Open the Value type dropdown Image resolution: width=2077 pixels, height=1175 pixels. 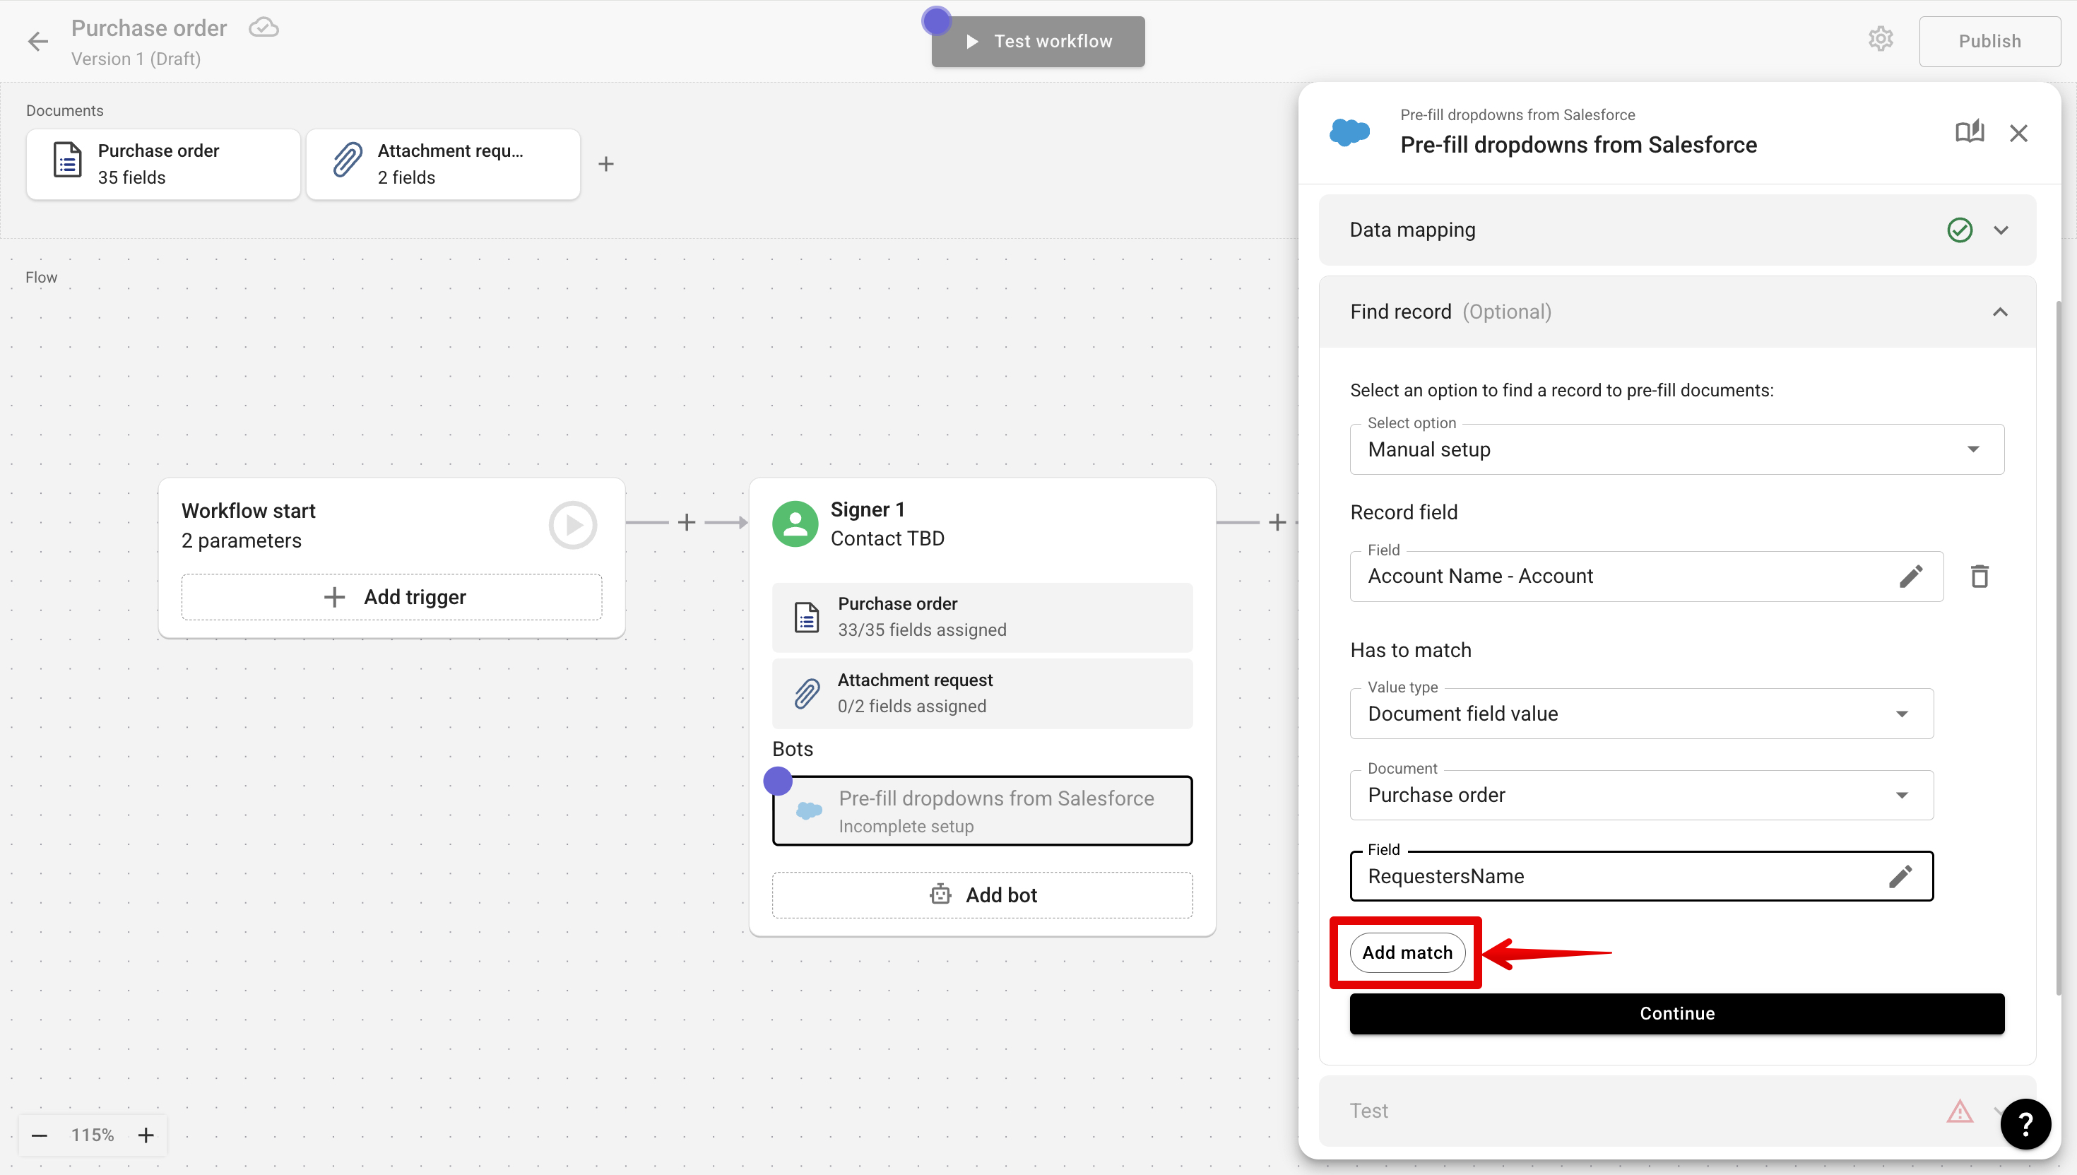point(1903,714)
